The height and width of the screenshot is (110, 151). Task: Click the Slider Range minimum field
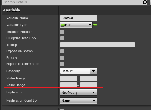68,79
